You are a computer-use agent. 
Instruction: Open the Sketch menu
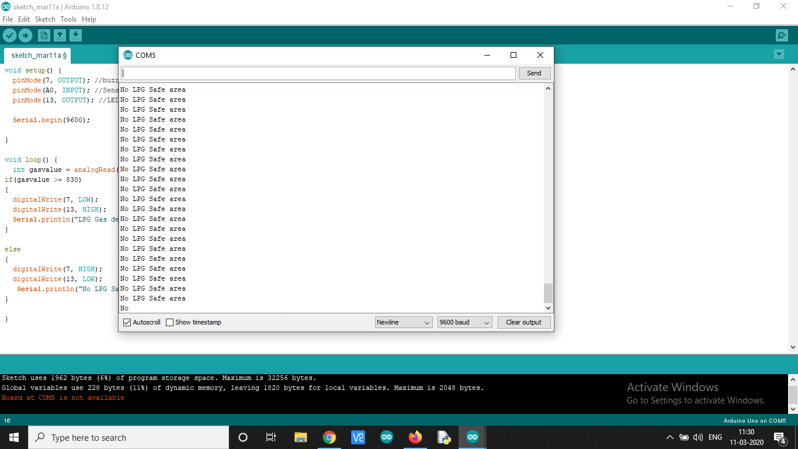tap(45, 19)
